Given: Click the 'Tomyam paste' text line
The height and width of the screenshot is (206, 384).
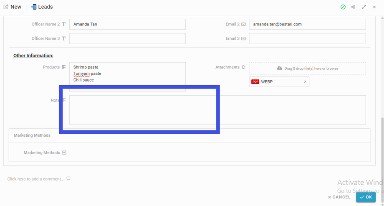Looking at the screenshot, I should [87, 74].
